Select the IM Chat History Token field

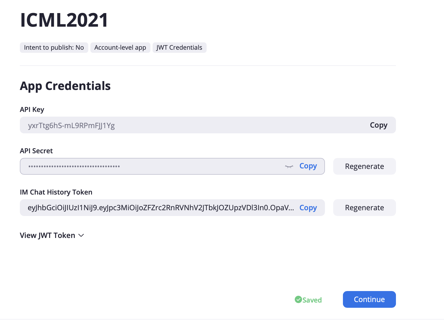pos(172,208)
